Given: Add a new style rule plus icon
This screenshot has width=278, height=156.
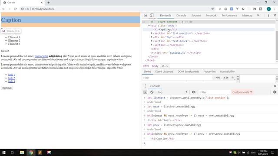Looking at the screenshot, I should coord(233,78).
